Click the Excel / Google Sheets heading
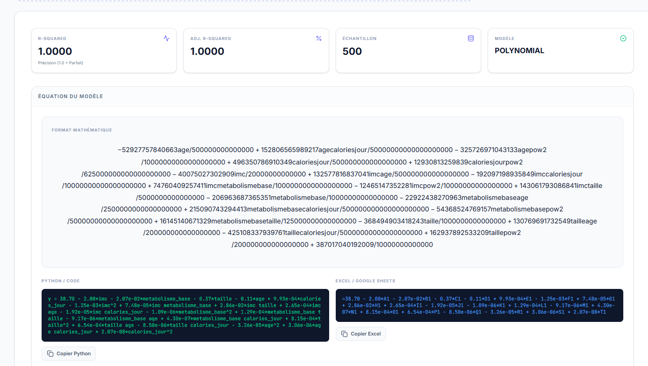 (x=365, y=281)
